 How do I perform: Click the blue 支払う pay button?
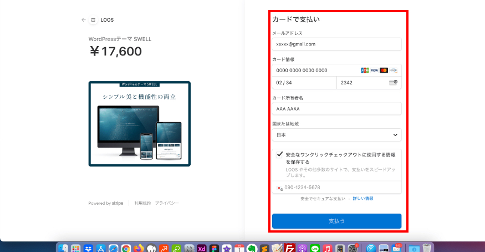(x=336, y=221)
